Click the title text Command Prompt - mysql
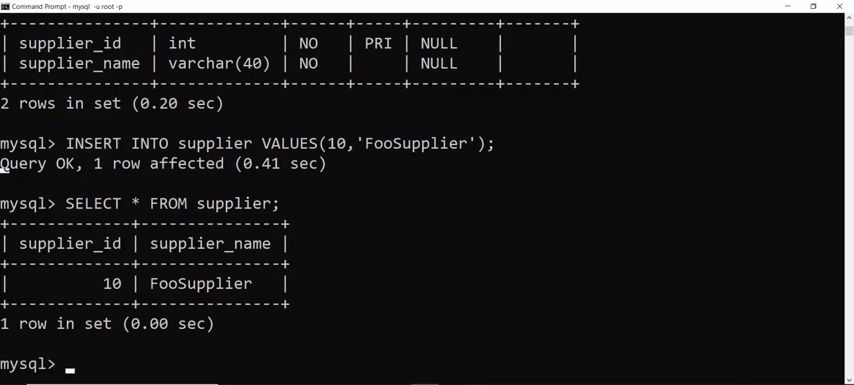The width and height of the screenshot is (854, 385). click(x=50, y=6)
